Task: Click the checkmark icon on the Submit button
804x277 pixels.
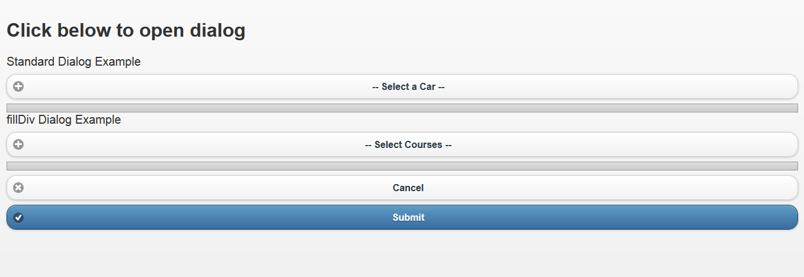Action: pyautogui.click(x=18, y=217)
